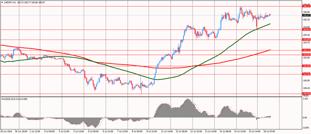The width and height of the screenshot is (311, 134).
Task: Click the -0.878 MACD scale value
Action: coord(306,128)
